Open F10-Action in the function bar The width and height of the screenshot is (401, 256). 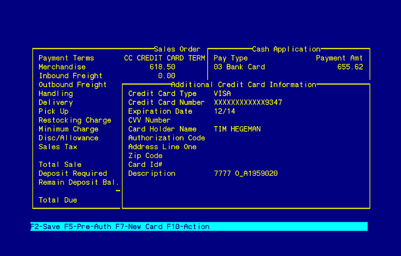pyautogui.click(x=188, y=226)
